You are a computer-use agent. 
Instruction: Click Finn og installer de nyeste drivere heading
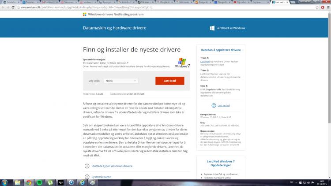tap(132, 49)
